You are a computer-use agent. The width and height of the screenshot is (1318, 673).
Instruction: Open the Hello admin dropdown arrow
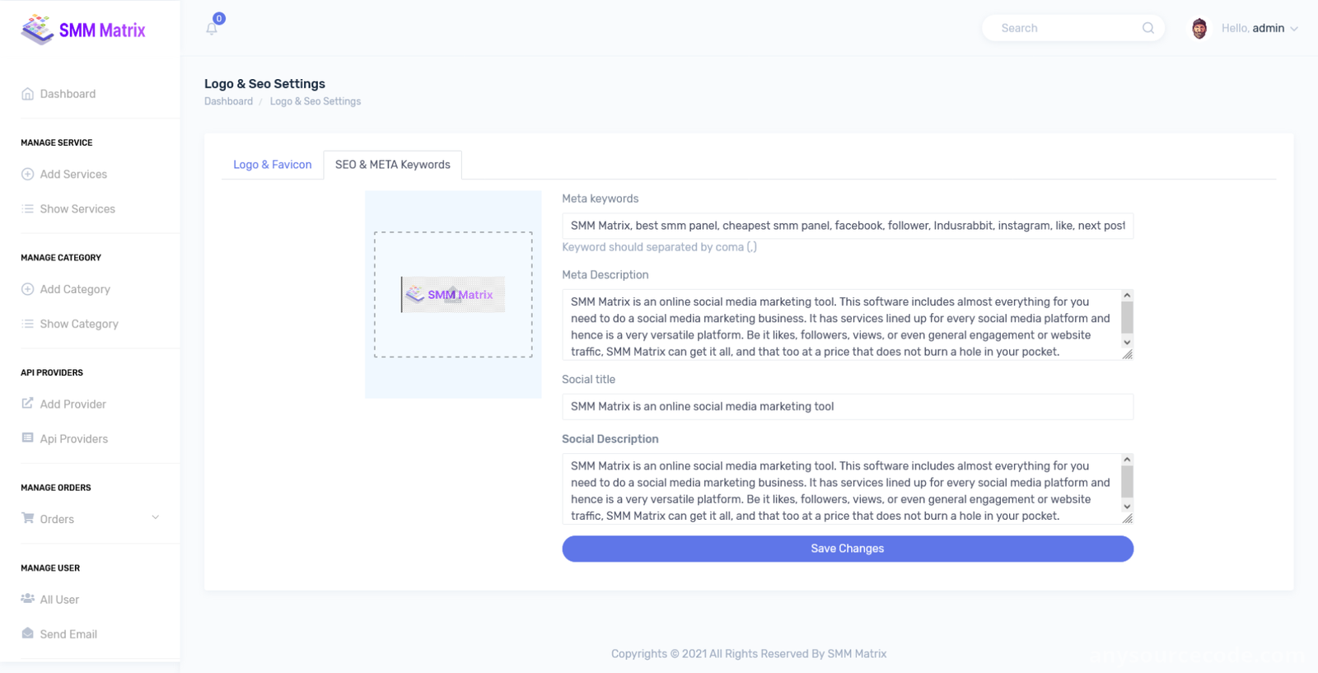pos(1294,29)
